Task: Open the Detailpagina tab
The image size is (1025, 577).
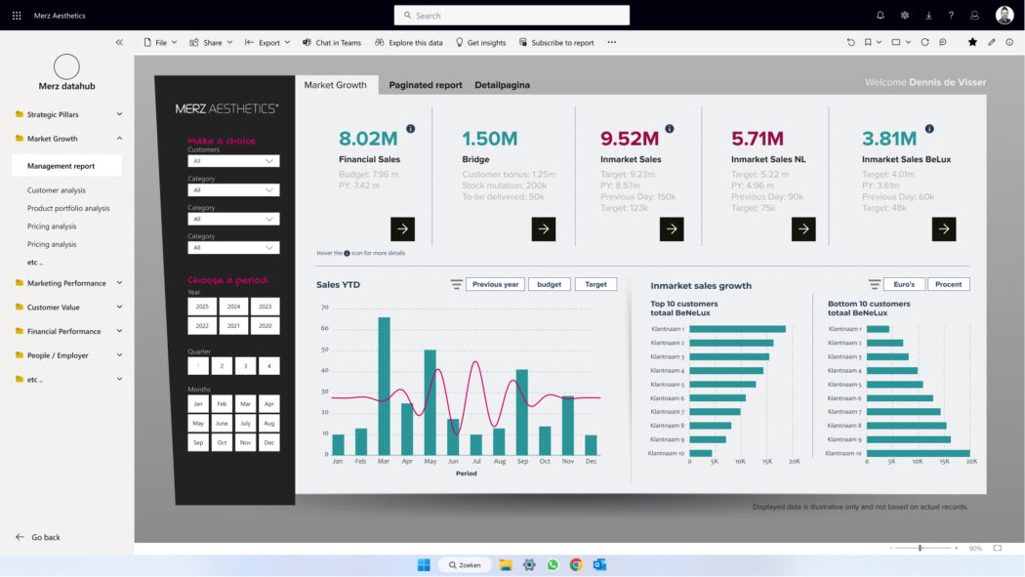Action: (x=502, y=85)
